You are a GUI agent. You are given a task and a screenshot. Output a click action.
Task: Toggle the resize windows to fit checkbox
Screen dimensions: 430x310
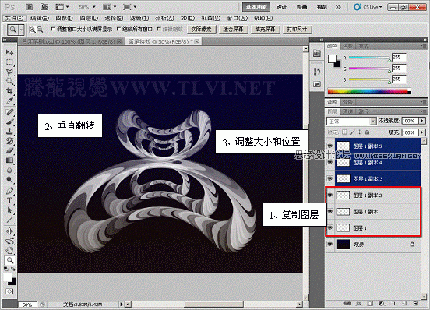(53, 29)
